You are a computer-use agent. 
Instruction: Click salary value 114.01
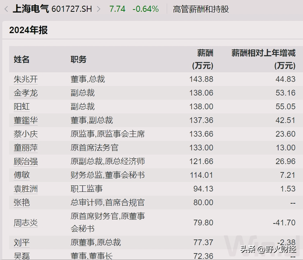201,175
